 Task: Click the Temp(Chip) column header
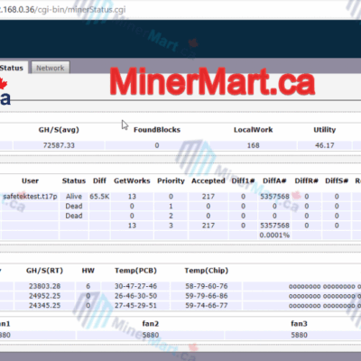[207, 271]
